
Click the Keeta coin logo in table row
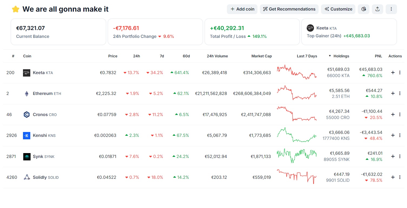coord(27,73)
